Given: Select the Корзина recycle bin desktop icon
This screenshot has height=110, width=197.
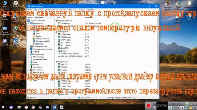Looking at the screenshot, I should [x=5, y=17].
